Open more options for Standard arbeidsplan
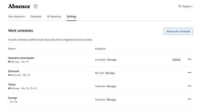199x110 pixels. (189, 59)
